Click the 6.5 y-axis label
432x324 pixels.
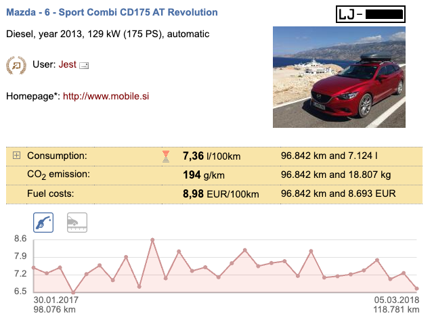coord(20,292)
